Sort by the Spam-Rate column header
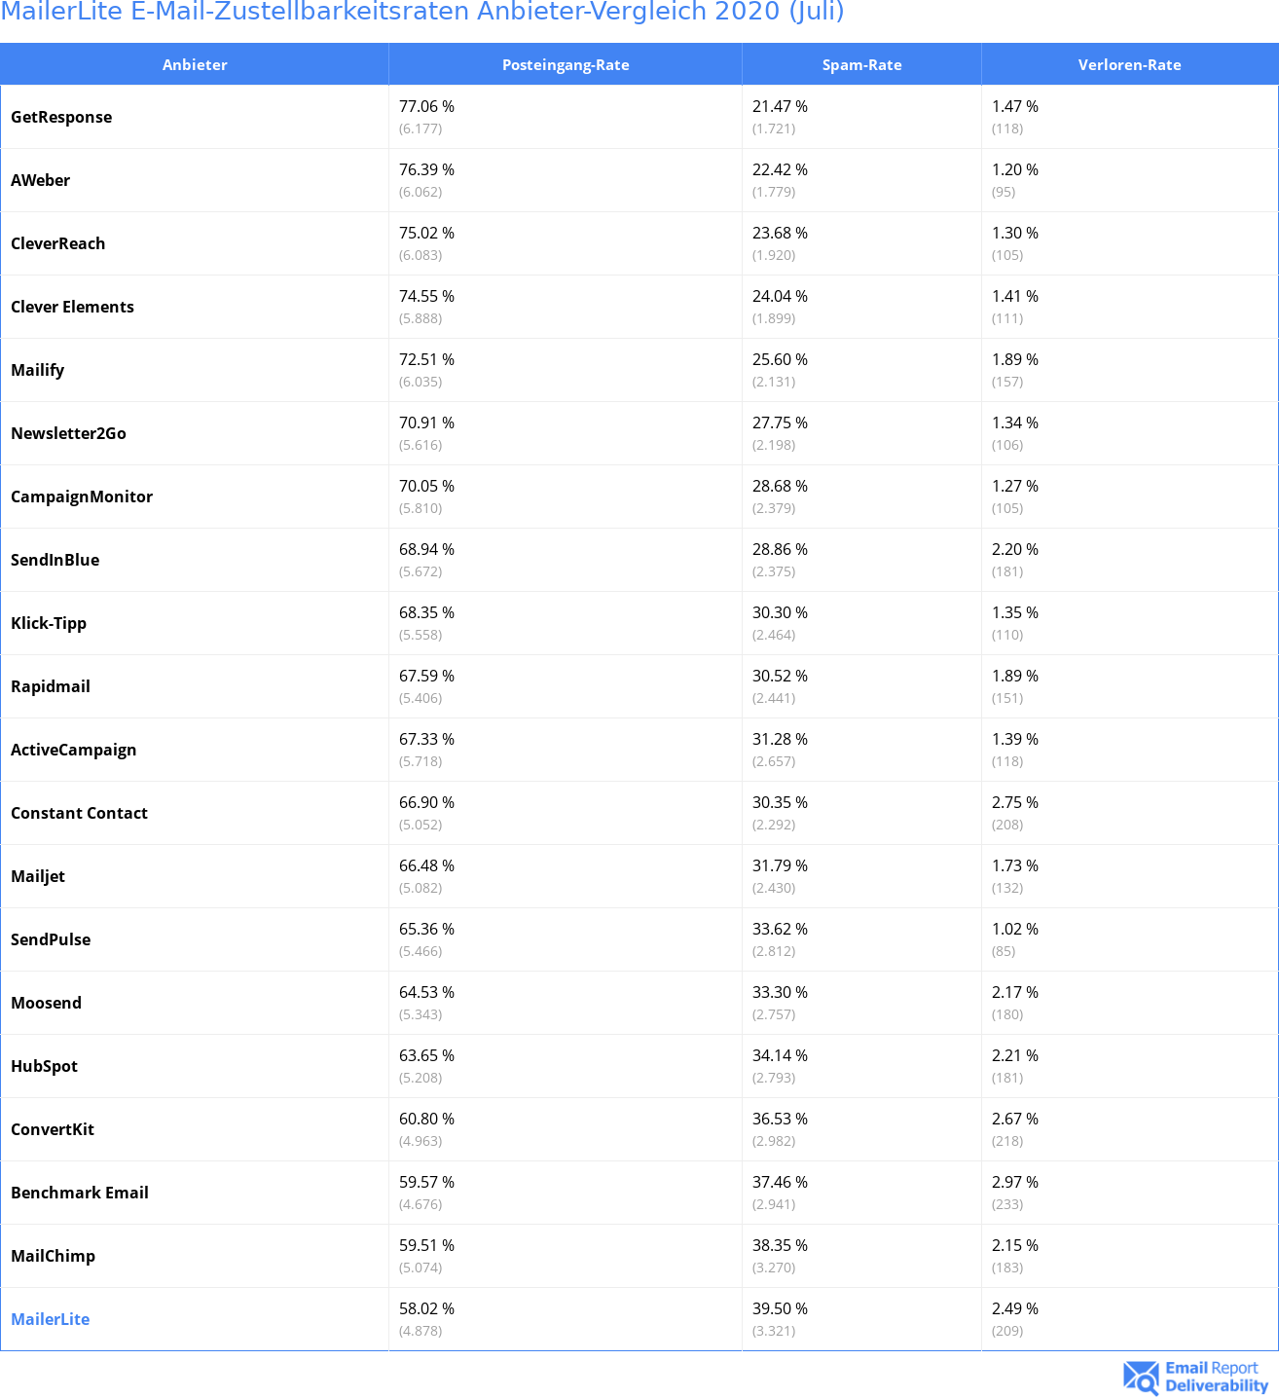 (862, 64)
